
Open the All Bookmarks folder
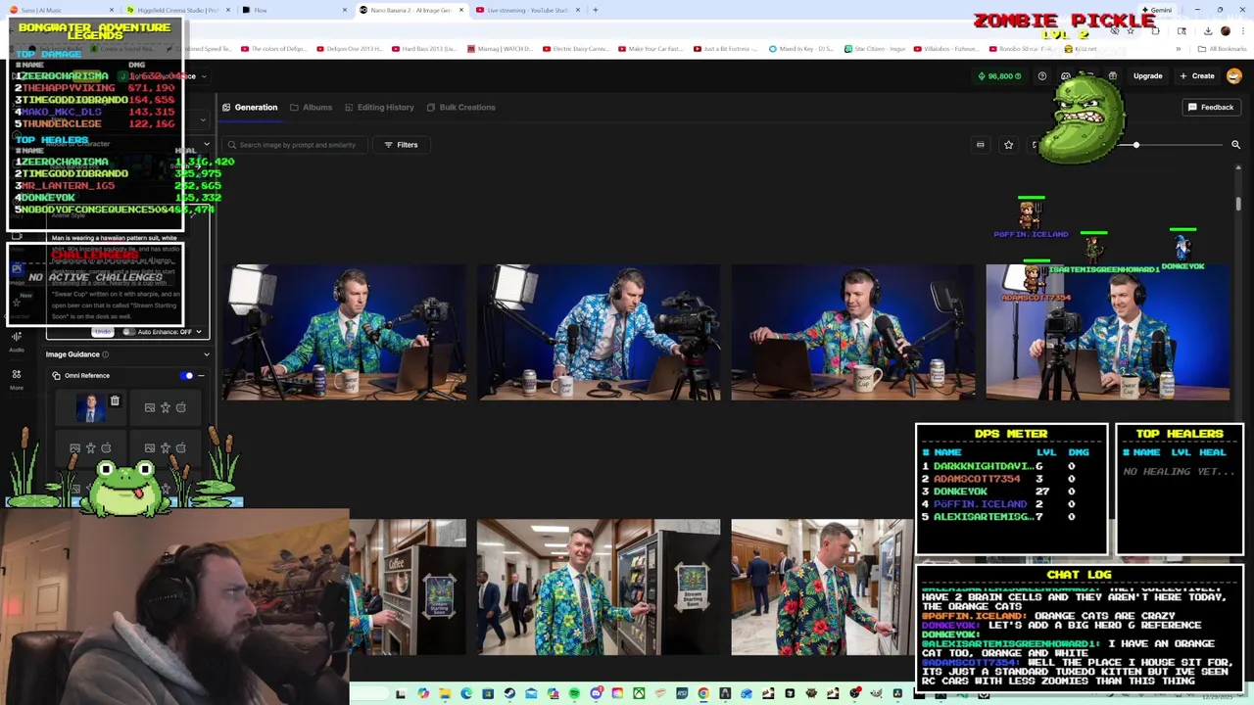pyautogui.click(x=1223, y=48)
